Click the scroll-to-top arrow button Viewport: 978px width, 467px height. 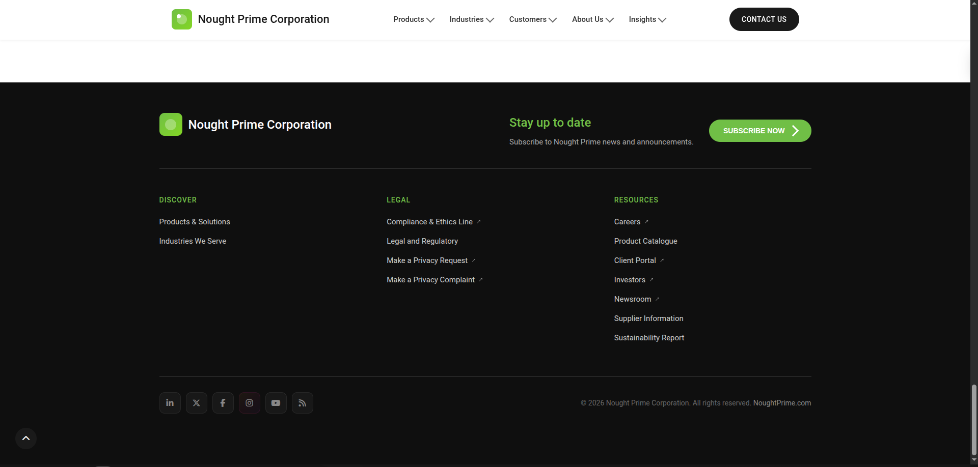coord(25,438)
